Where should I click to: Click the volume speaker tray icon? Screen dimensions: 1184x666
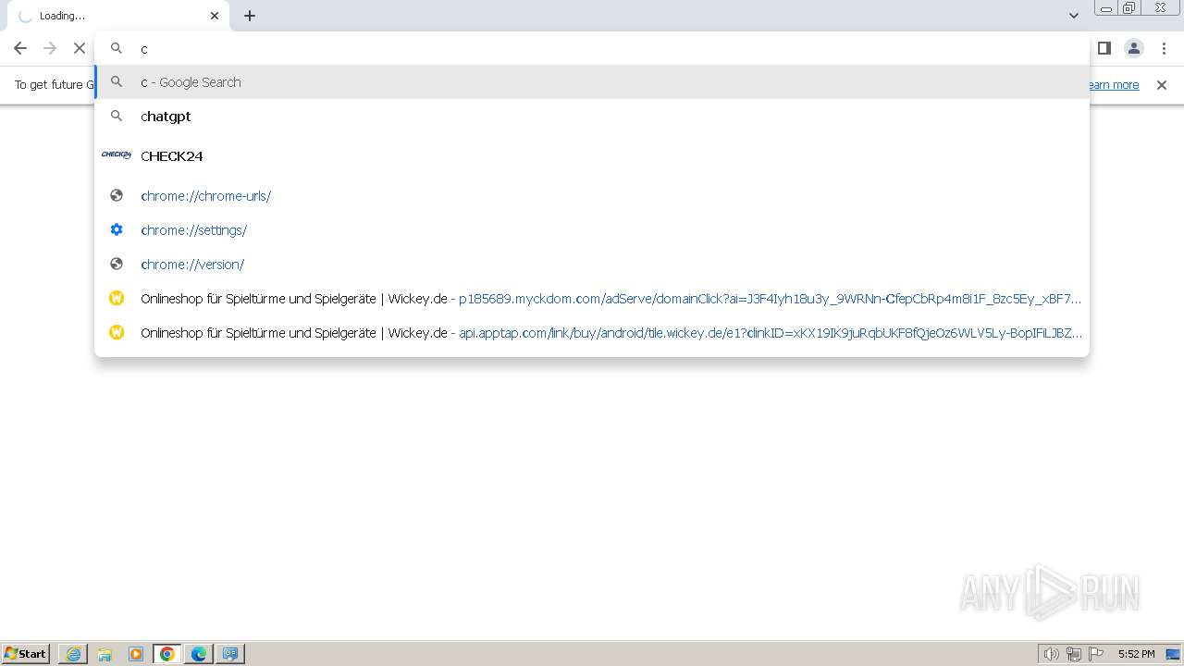coord(1051,654)
